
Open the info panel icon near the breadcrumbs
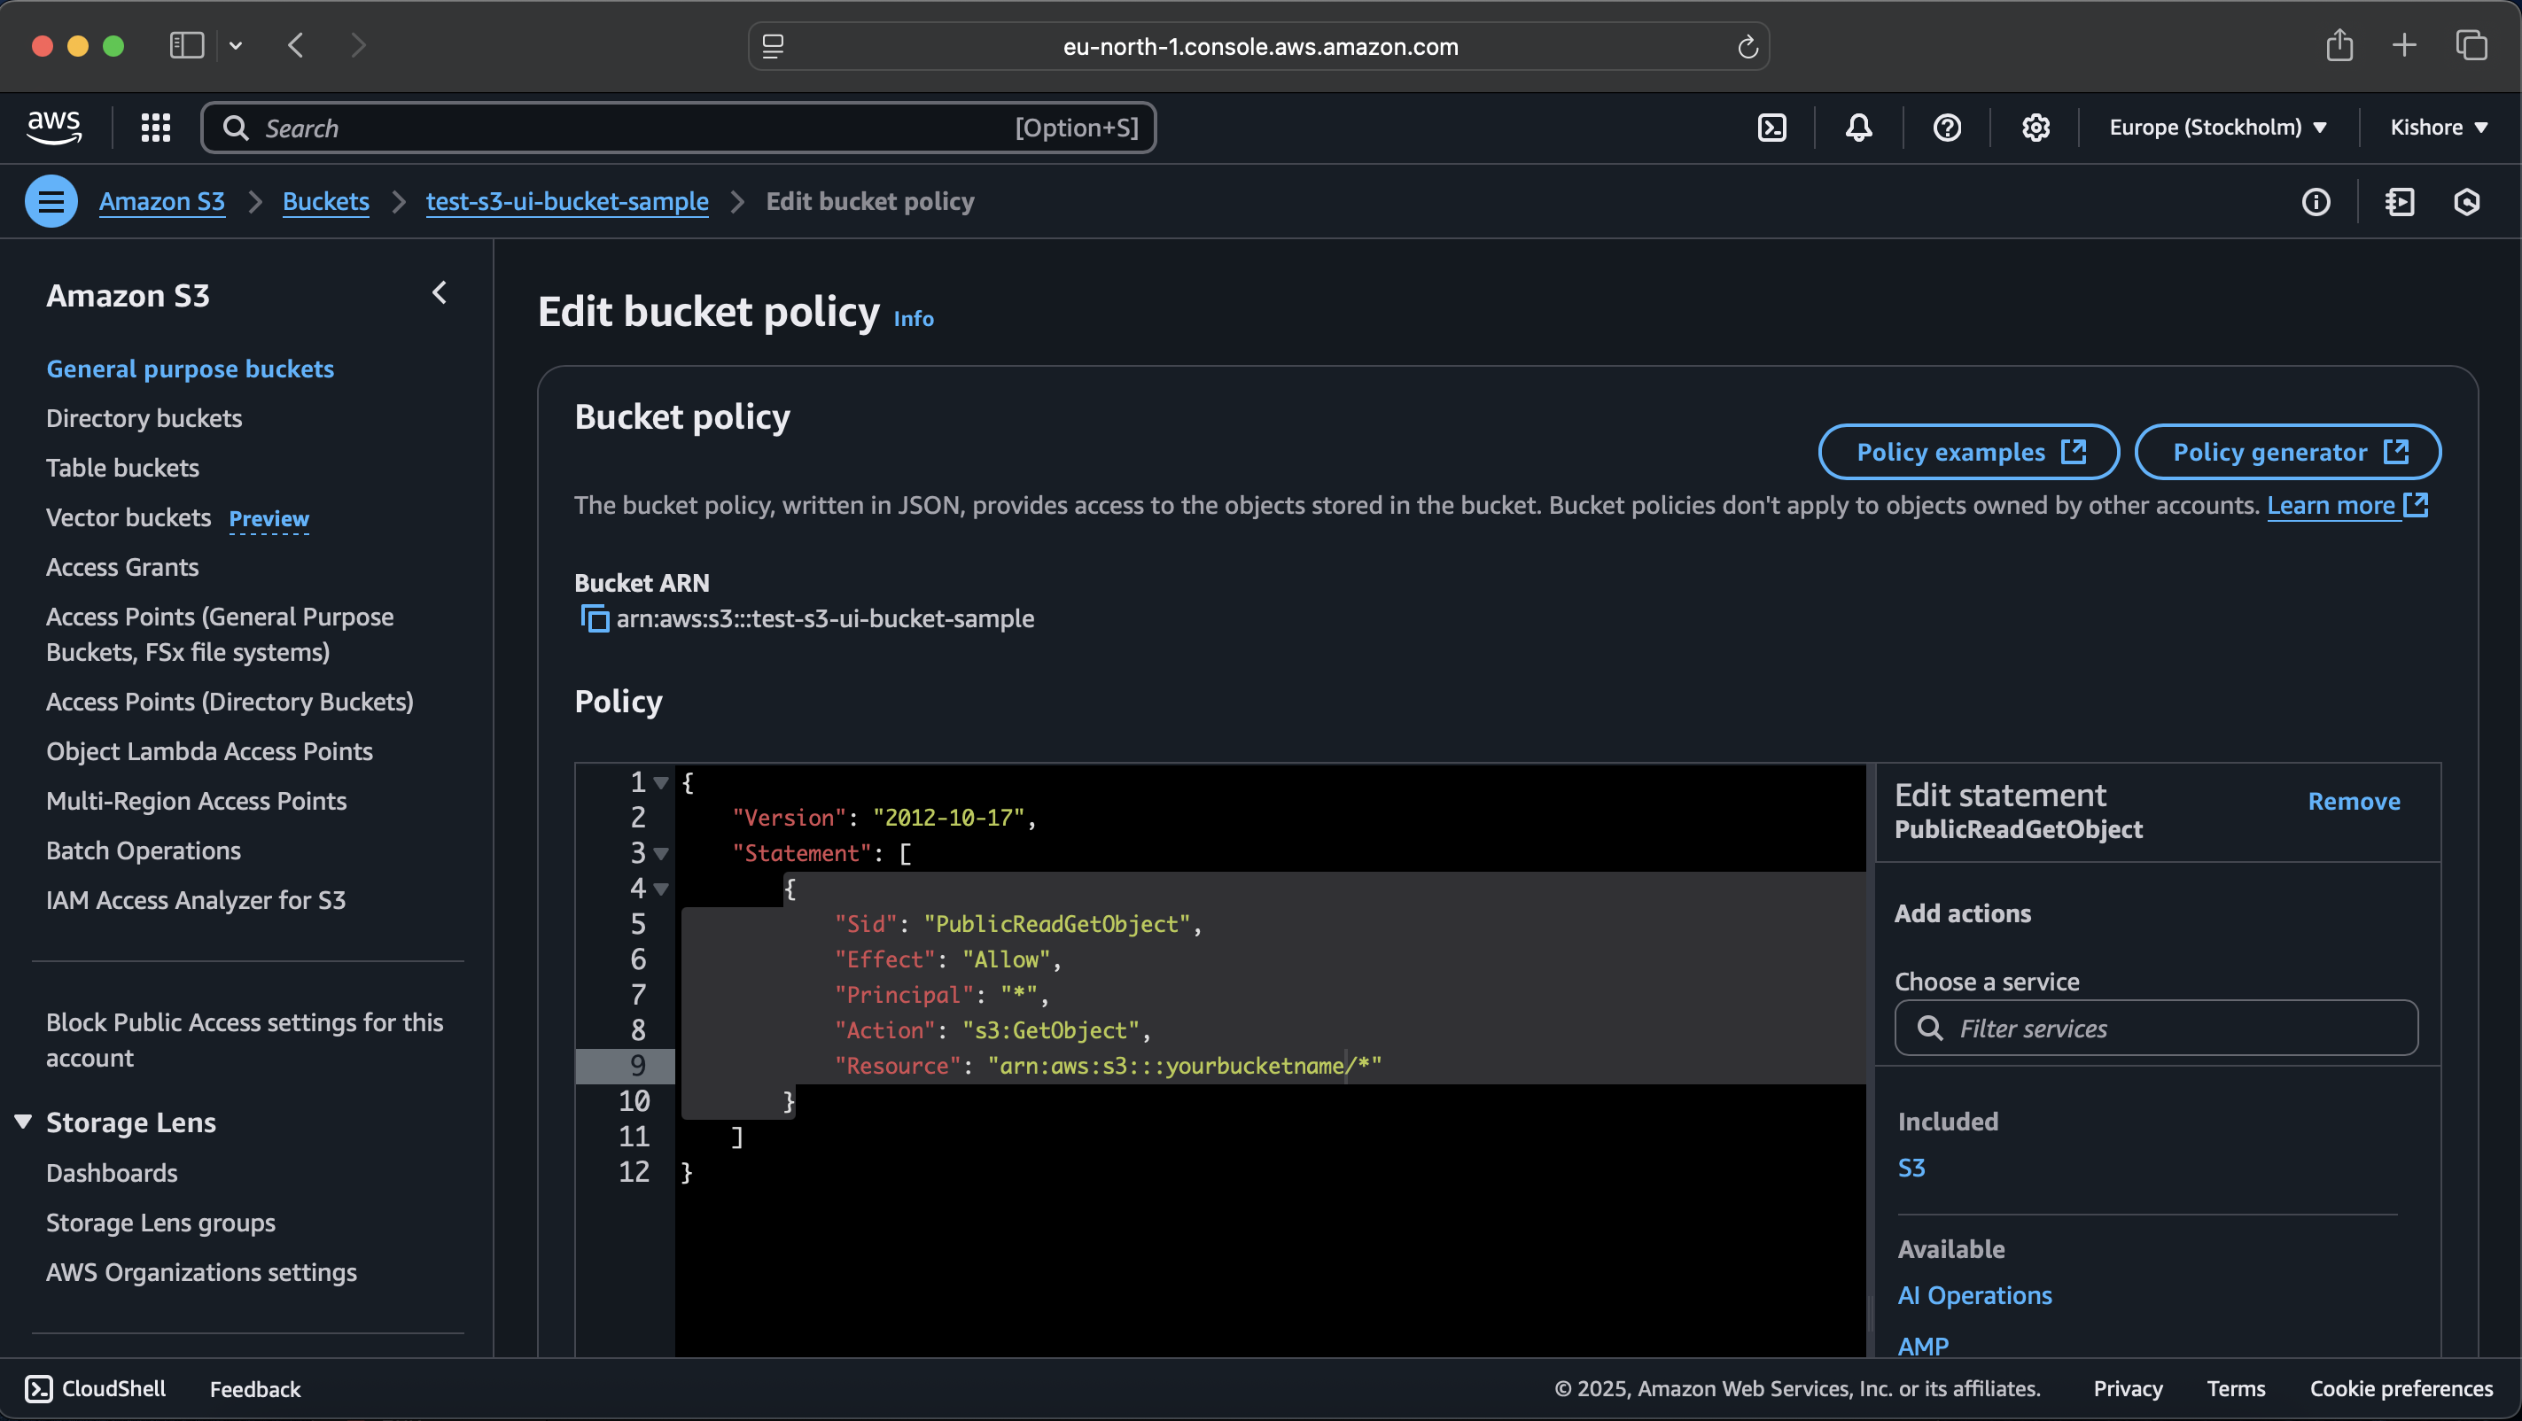click(x=2316, y=202)
